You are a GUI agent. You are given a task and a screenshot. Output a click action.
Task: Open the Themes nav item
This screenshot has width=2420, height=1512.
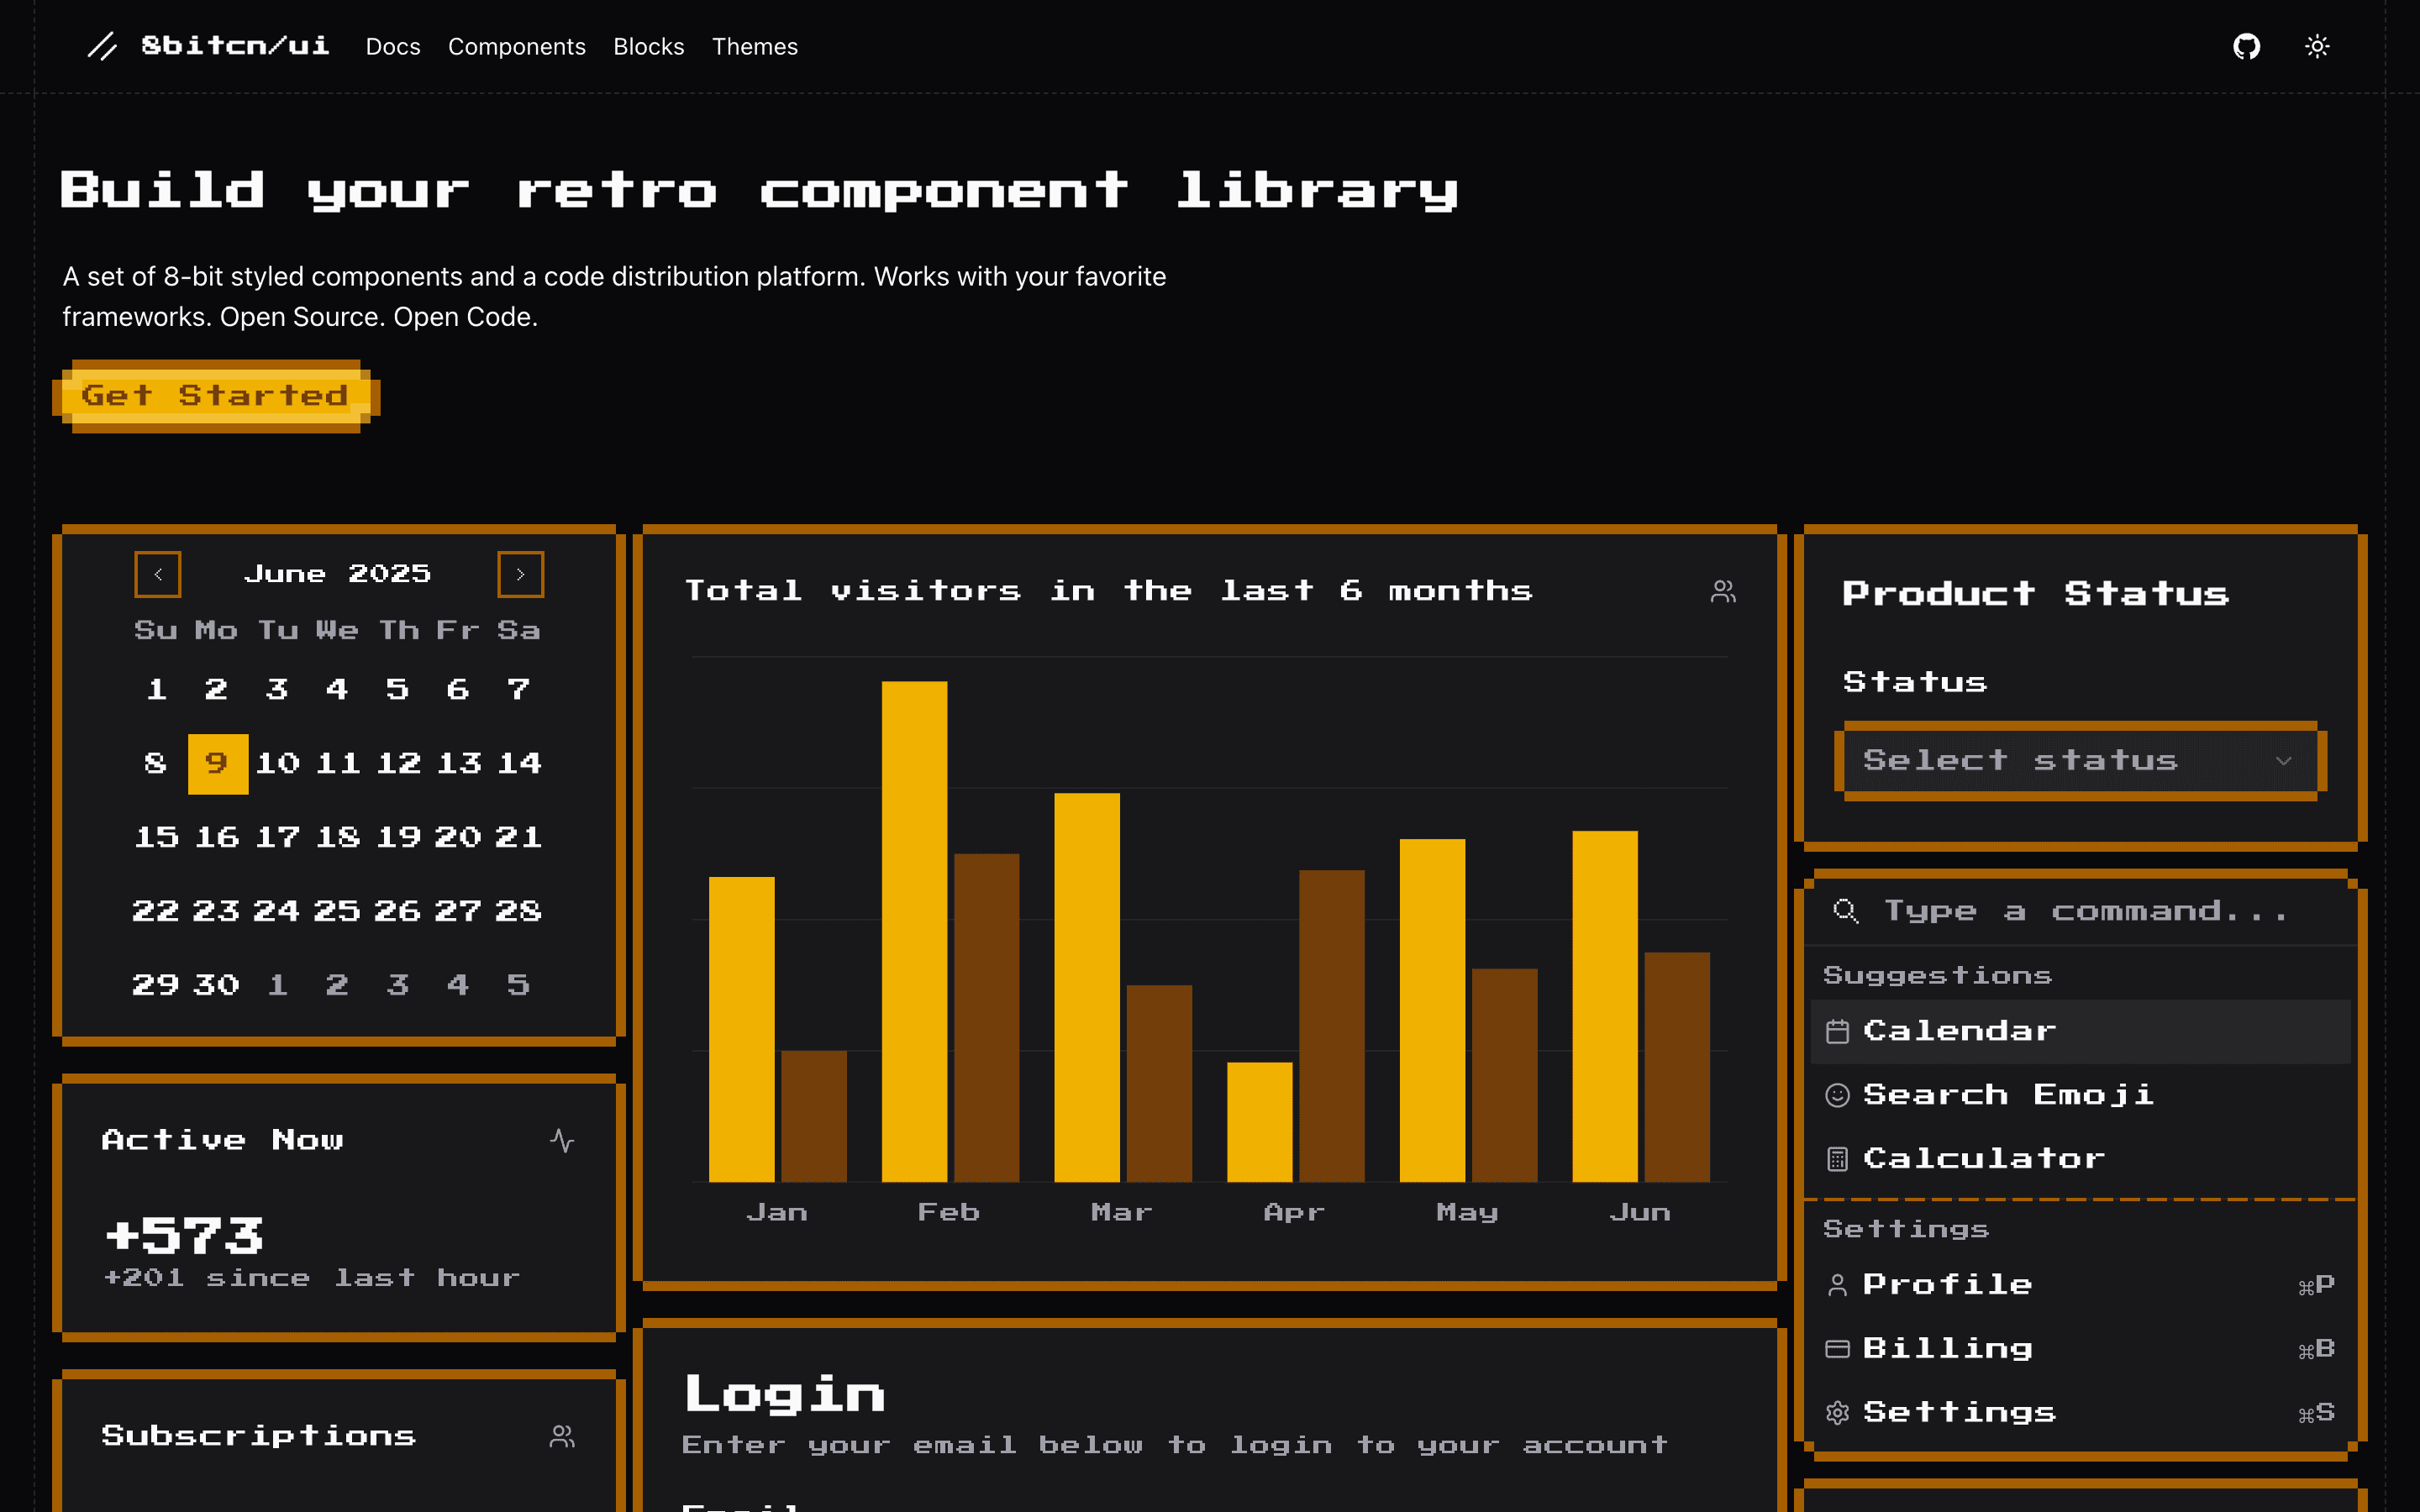click(754, 47)
